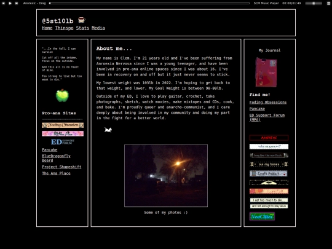Click the 'long live the new flesh' badge
Screen dimensions: 332x249
269,156
